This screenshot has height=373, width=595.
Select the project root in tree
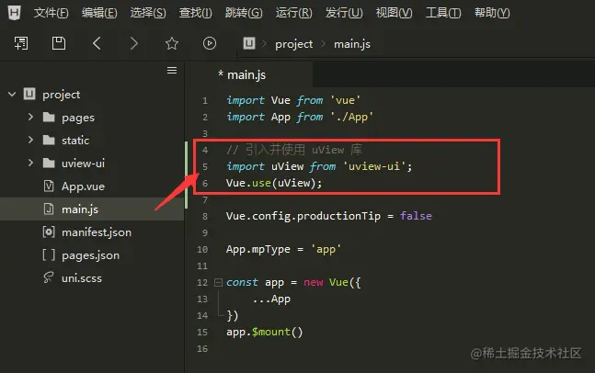tap(61, 95)
